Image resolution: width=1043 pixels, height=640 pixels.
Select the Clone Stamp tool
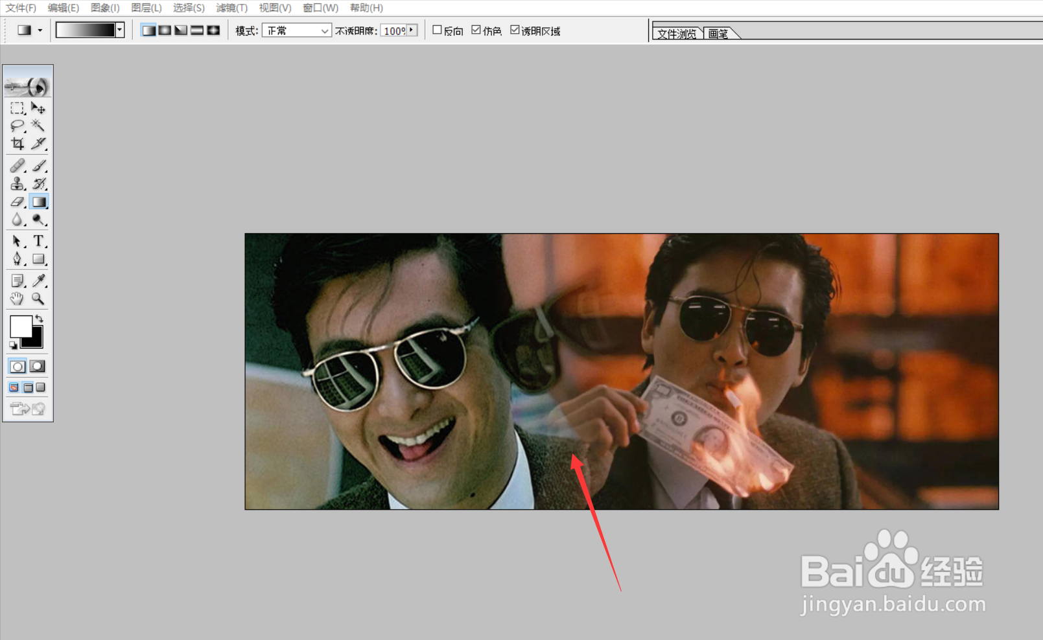(18, 184)
